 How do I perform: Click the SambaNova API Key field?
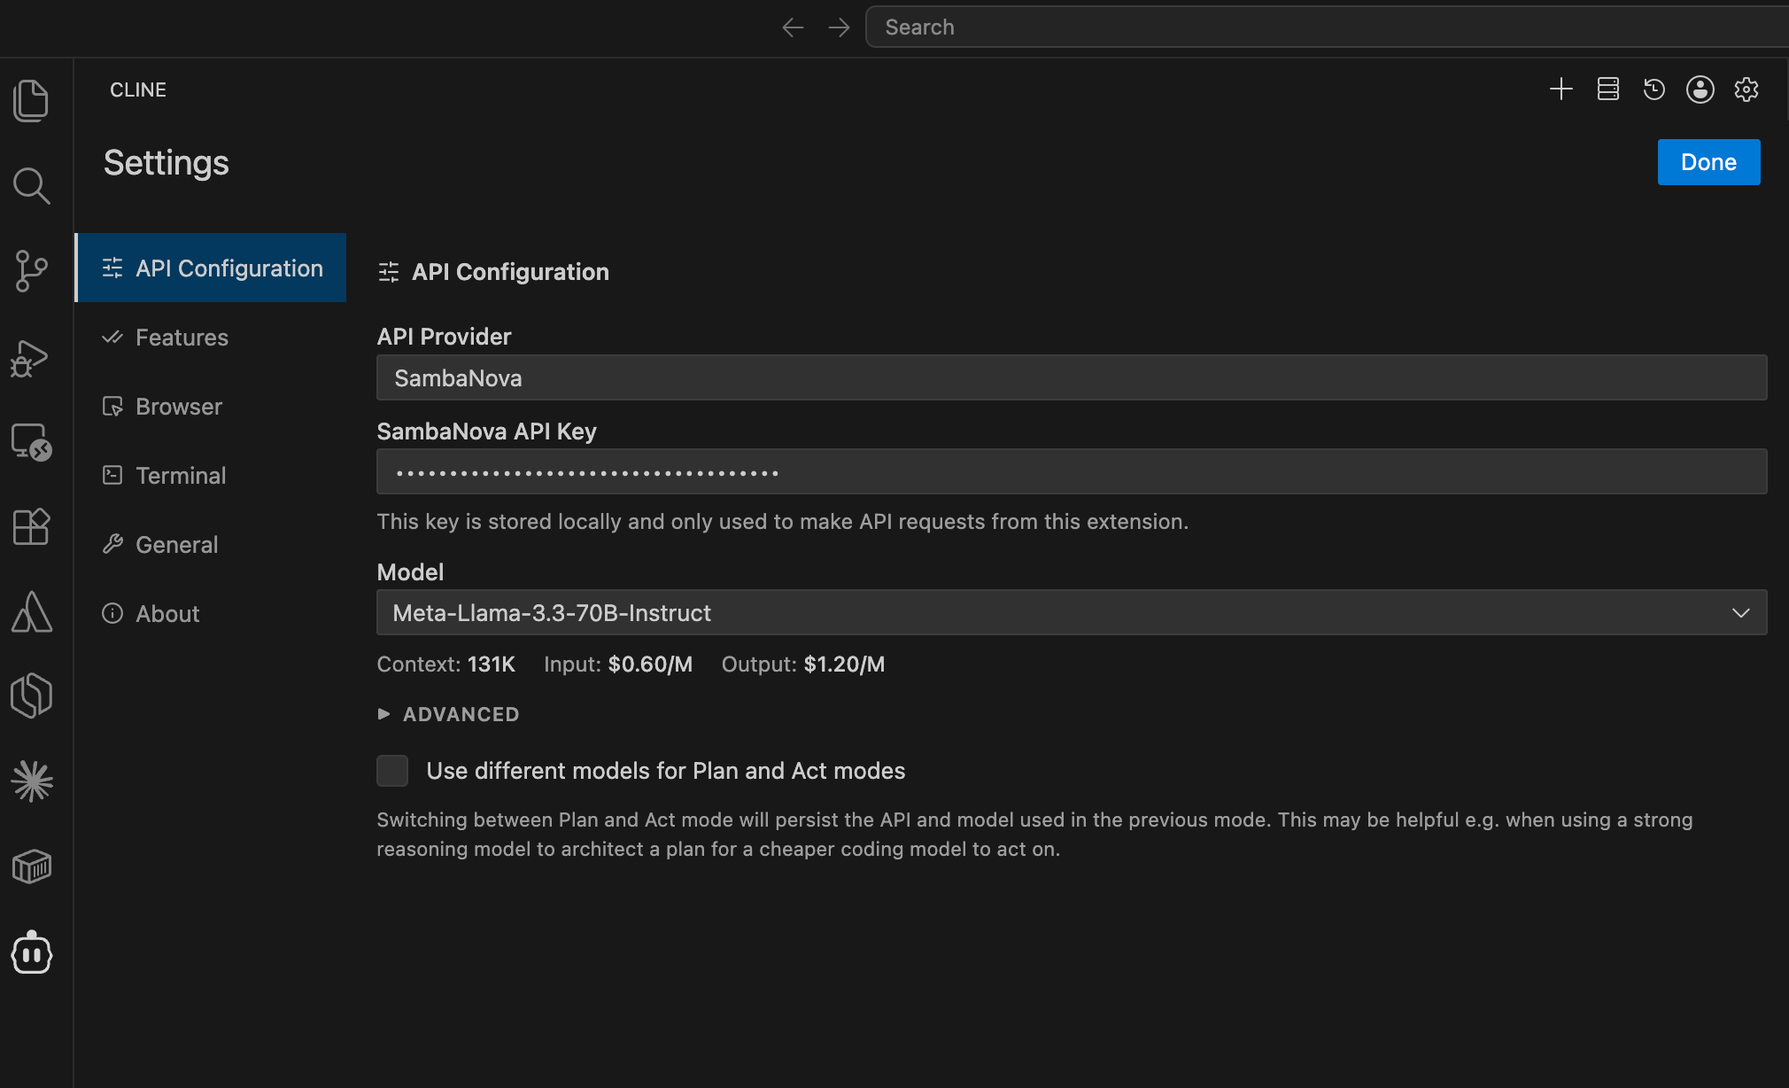tap(1072, 471)
